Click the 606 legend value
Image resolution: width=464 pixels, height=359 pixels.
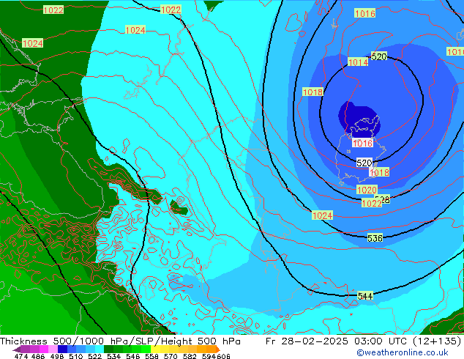click(x=222, y=356)
